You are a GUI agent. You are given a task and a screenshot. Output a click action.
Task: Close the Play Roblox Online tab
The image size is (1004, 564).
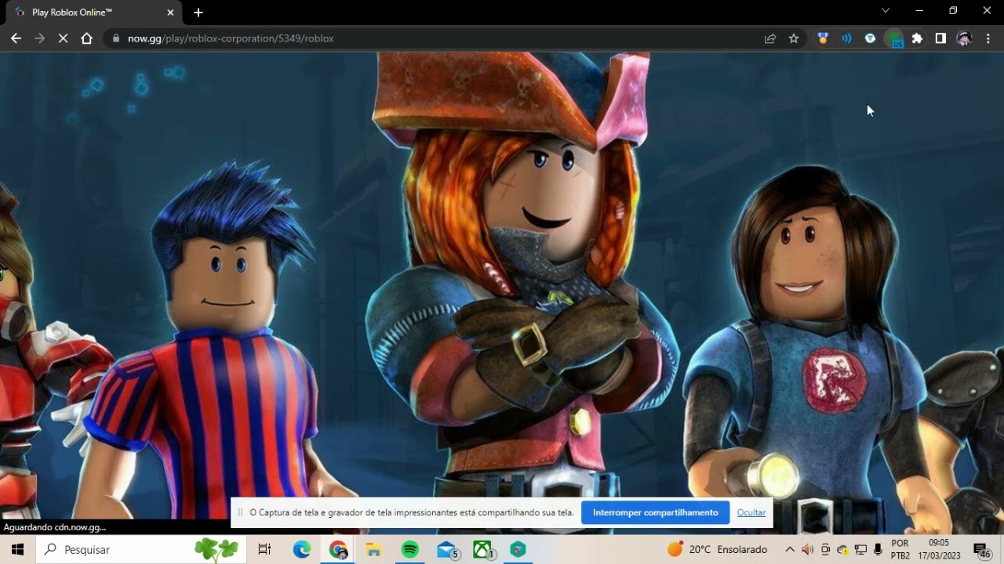170,13
